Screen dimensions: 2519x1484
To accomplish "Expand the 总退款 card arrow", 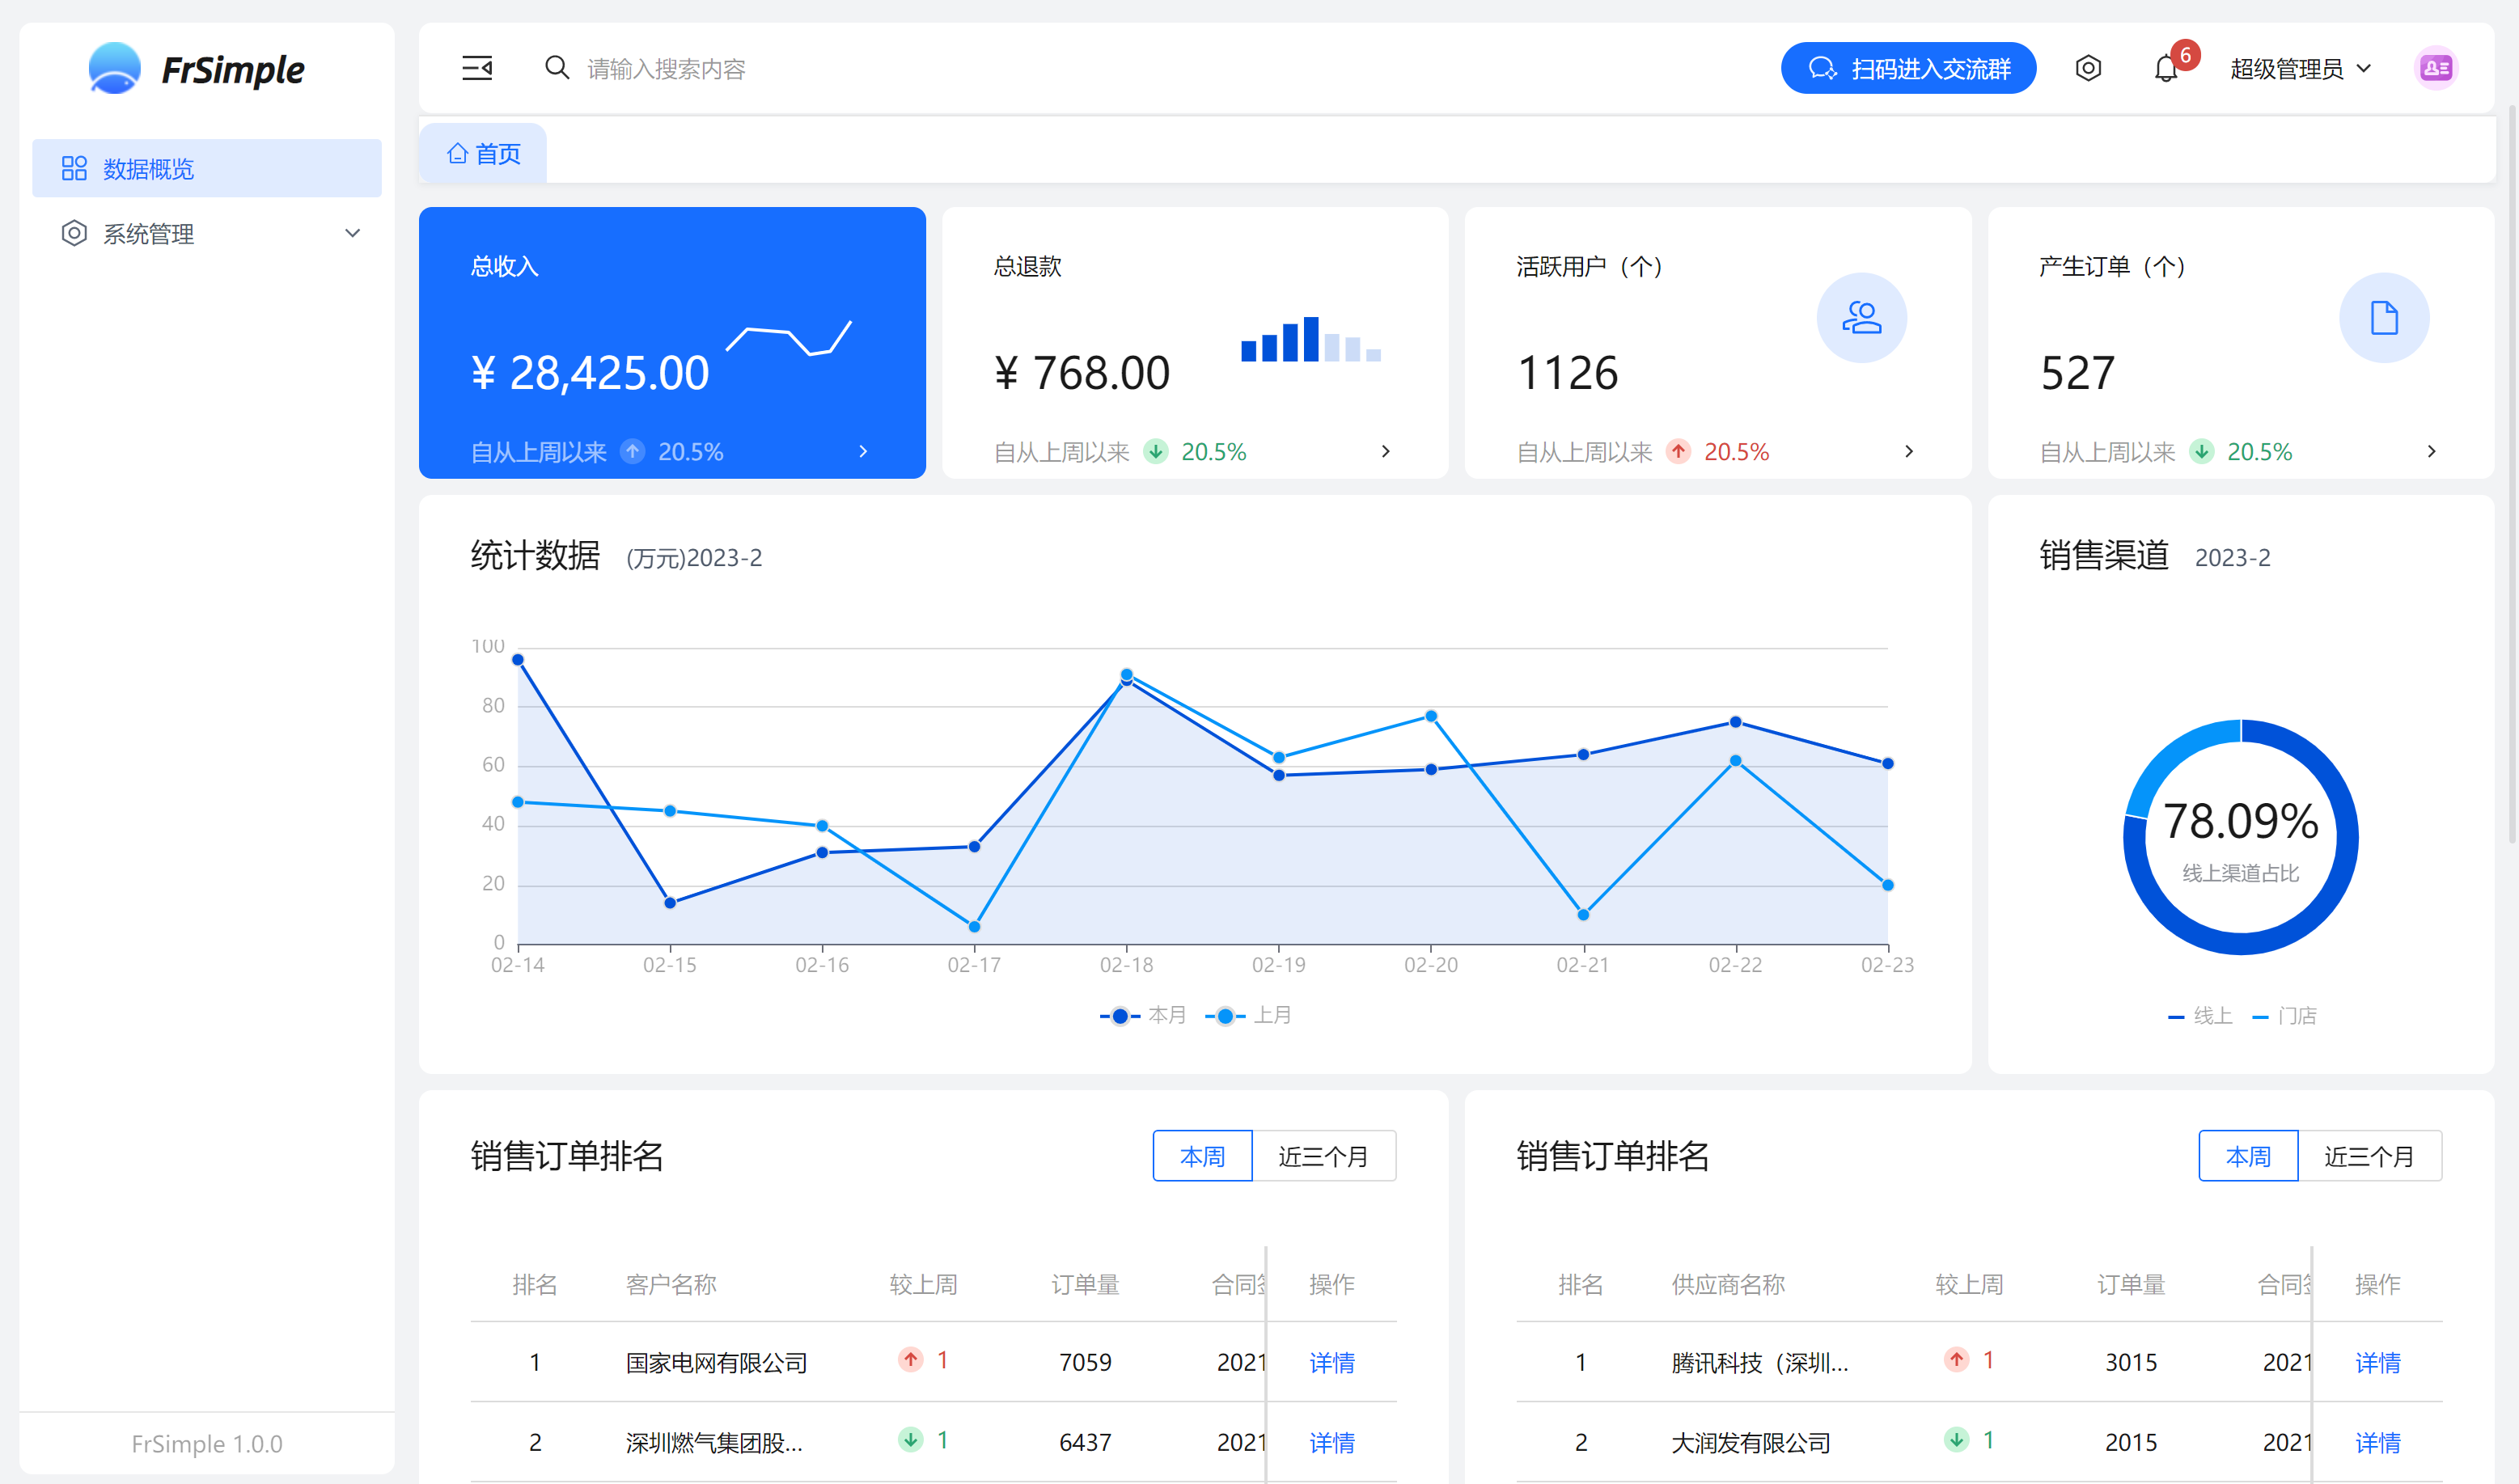I will click(x=1385, y=451).
